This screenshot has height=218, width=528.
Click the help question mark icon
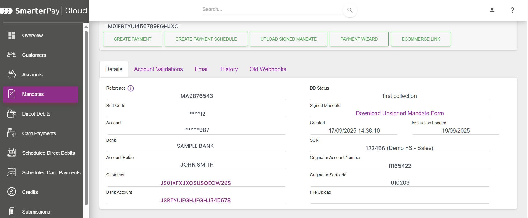tap(512, 10)
